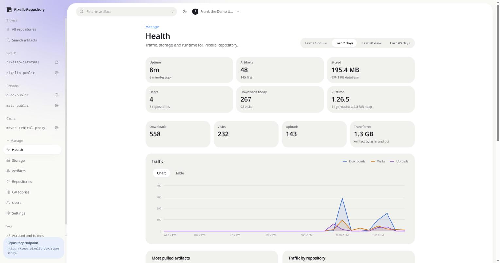The image size is (500, 263).
Task: Click the Uptime 8m card
Action: pos(189,70)
